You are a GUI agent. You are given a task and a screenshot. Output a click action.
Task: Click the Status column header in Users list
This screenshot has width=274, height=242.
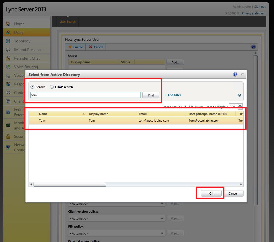[126, 62]
